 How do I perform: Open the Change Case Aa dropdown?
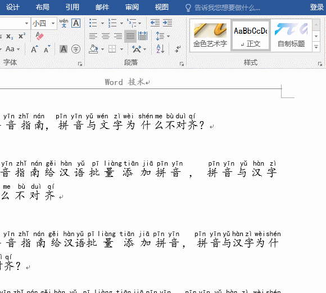12,49
